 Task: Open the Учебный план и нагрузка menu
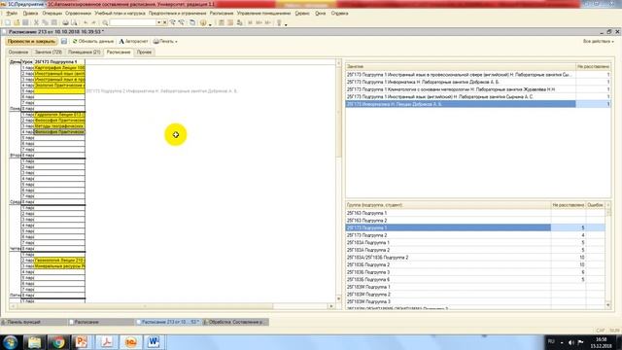(x=120, y=13)
